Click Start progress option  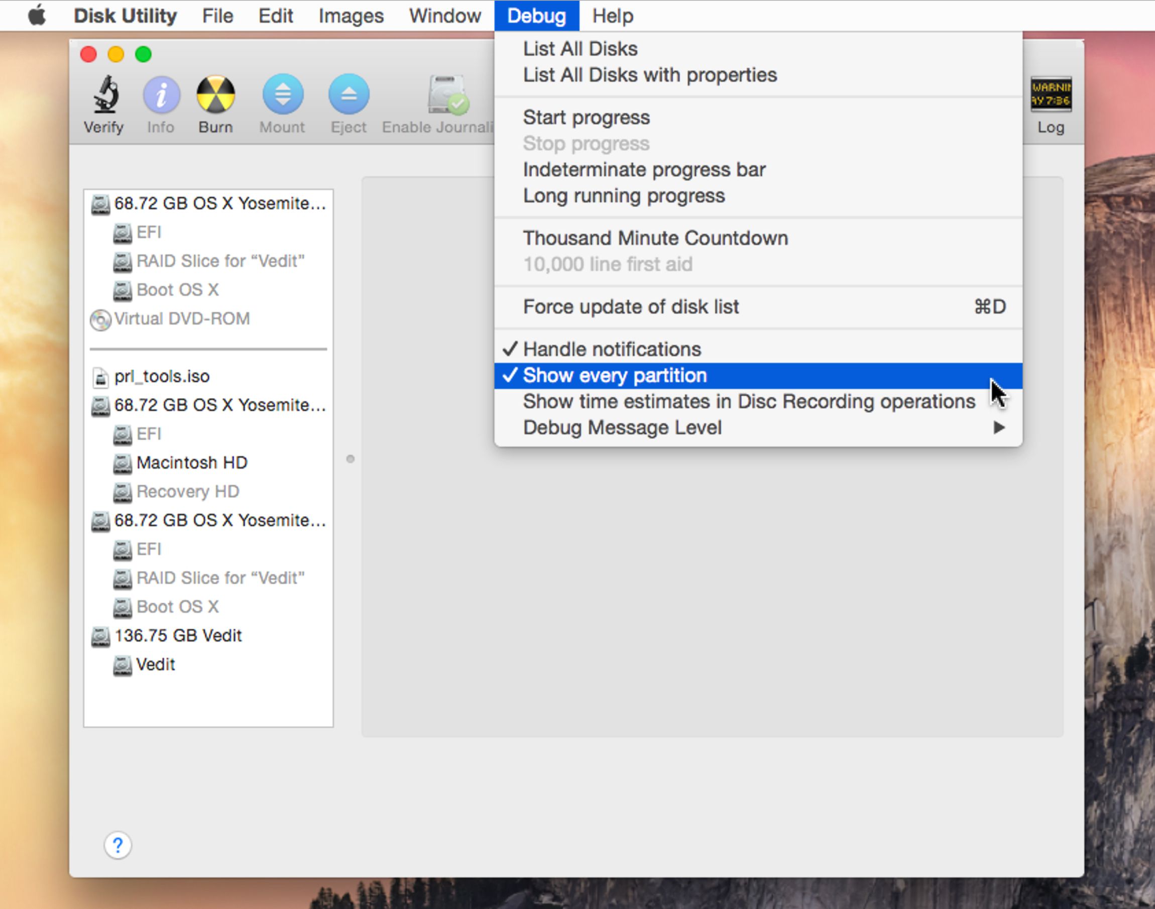click(589, 116)
